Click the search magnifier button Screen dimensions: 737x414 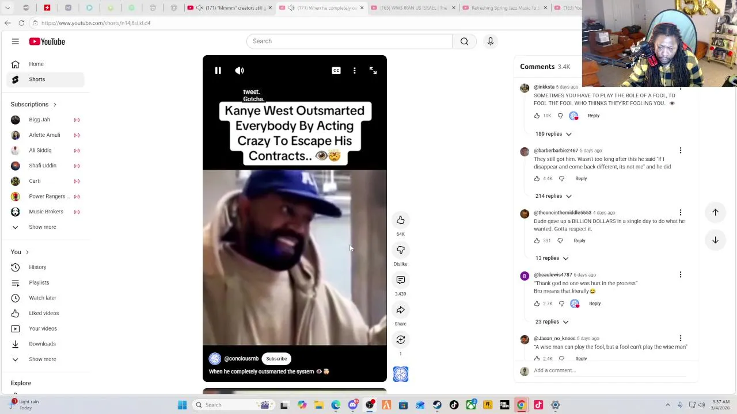(x=465, y=41)
